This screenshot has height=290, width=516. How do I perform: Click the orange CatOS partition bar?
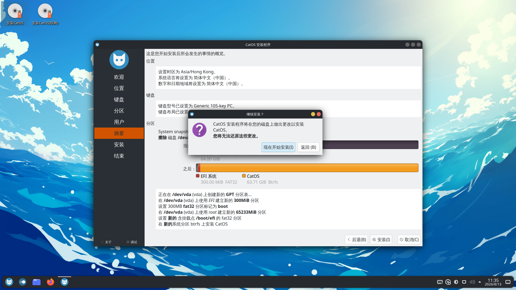tap(309, 168)
